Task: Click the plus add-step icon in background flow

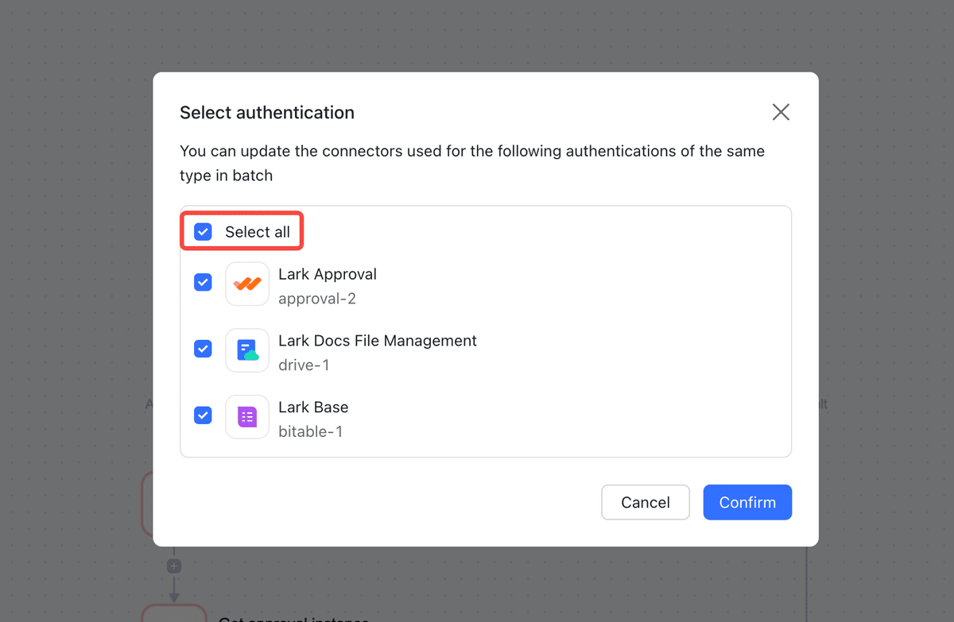Action: (x=174, y=566)
